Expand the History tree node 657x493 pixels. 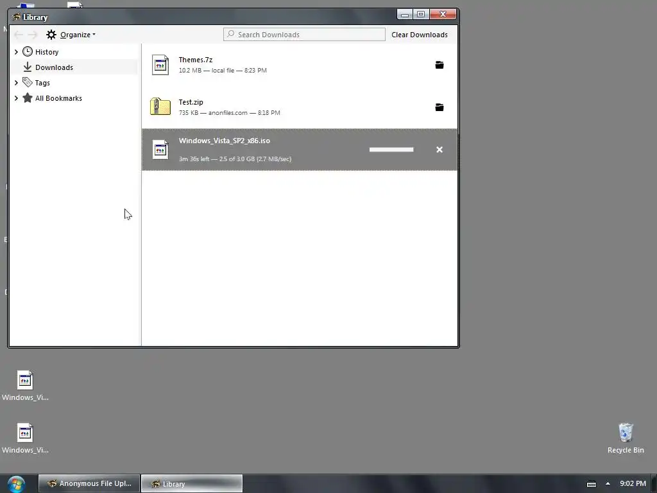16,52
